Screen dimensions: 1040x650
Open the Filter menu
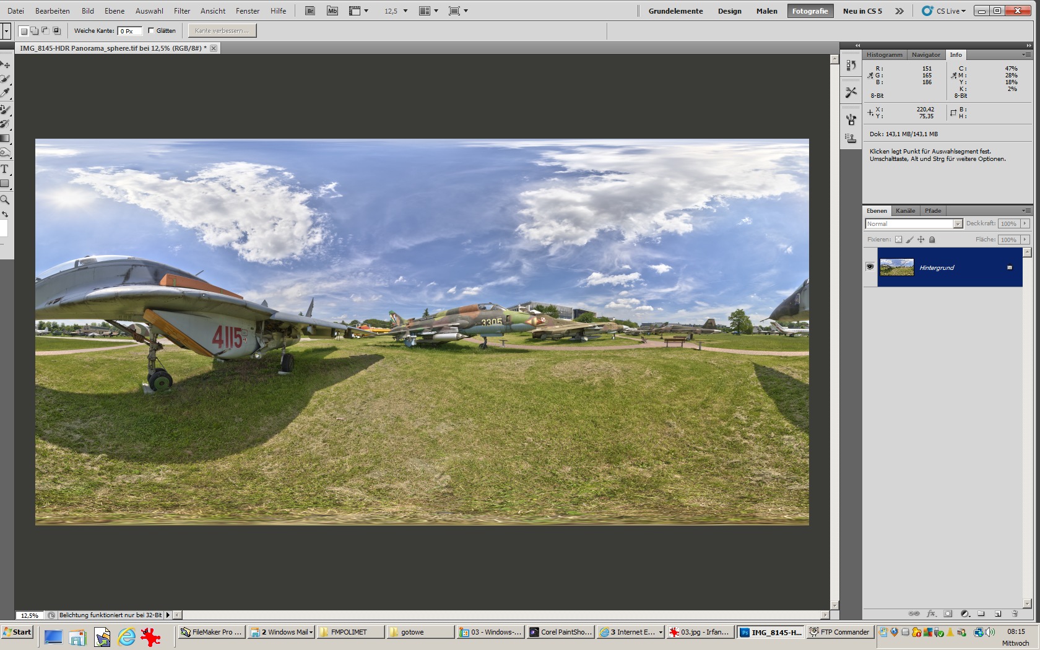click(181, 11)
